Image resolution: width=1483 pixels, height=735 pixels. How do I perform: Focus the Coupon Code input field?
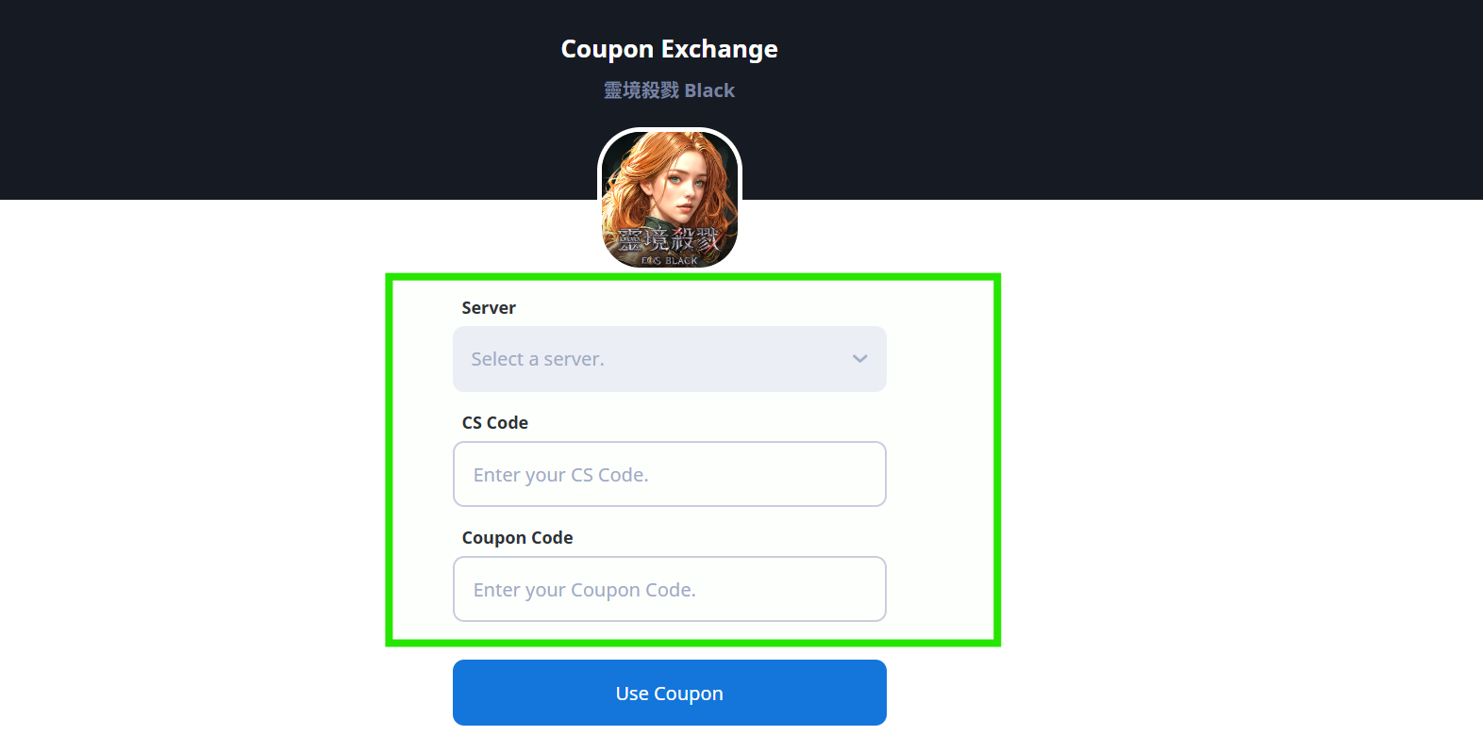[669, 589]
